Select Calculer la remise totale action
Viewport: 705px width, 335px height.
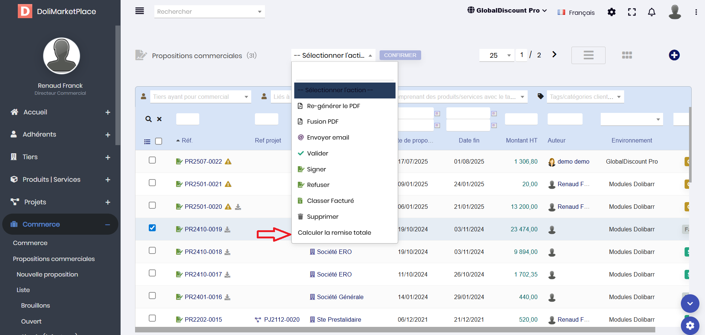pyautogui.click(x=334, y=233)
